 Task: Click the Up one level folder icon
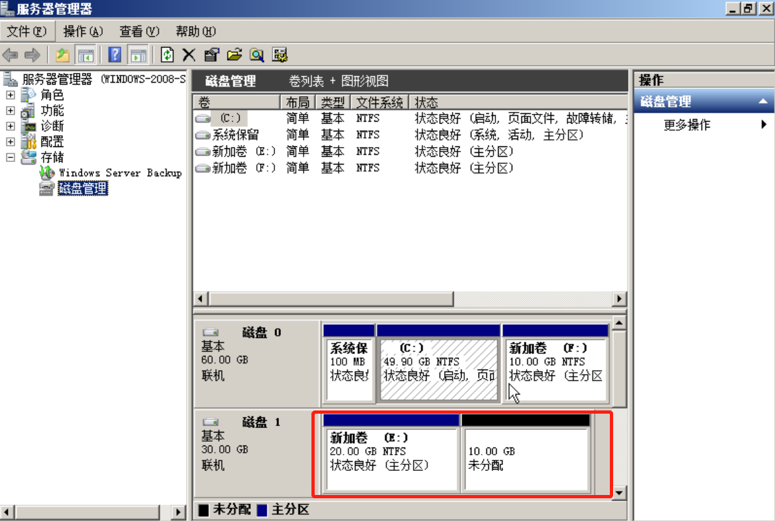point(62,55)
